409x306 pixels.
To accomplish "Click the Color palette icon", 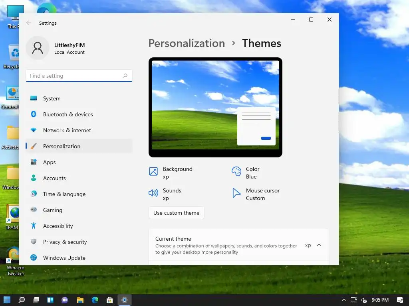I will 236,171.
